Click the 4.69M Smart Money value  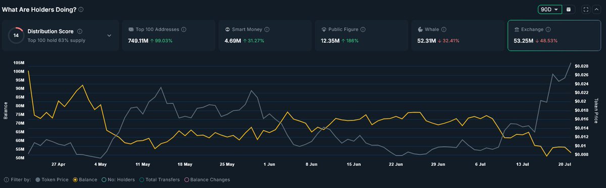(x=233, y=40)
